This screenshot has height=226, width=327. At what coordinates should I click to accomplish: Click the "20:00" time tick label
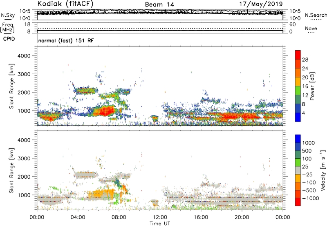[242, 217]
